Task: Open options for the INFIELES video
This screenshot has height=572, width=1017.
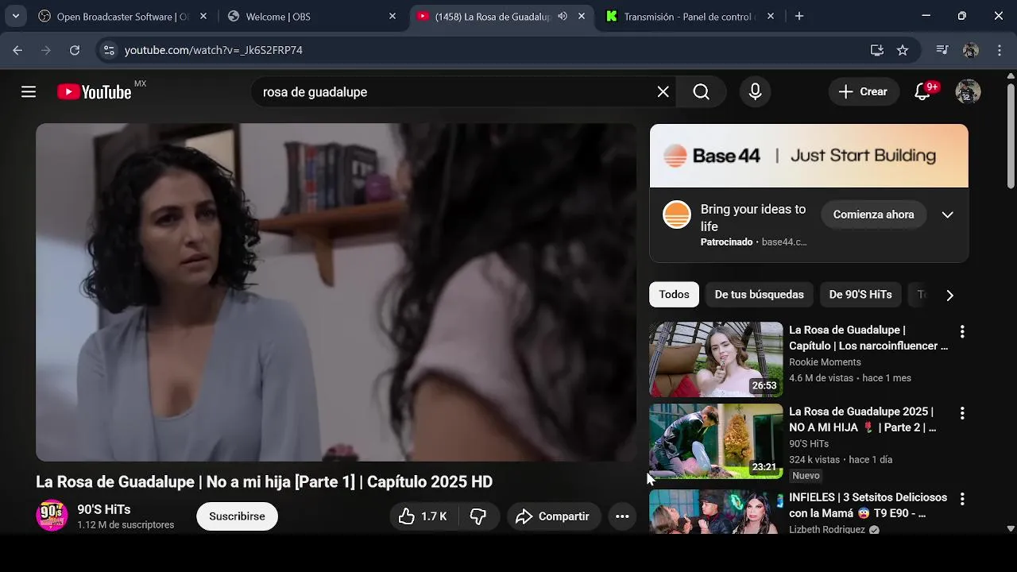Action: pos(962,499)
